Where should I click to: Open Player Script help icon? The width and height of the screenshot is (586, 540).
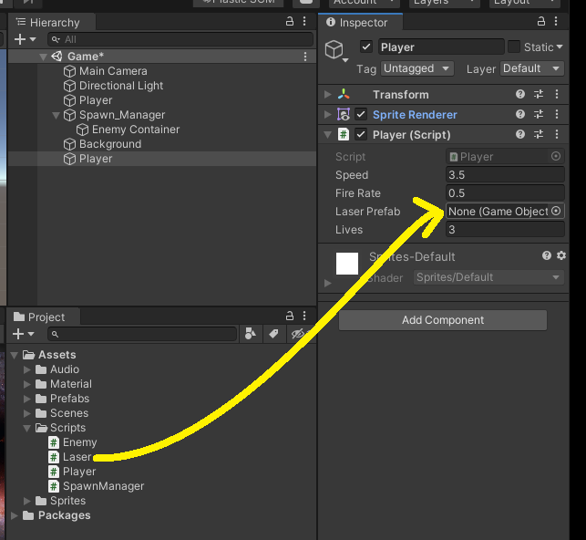click(520, 134)
